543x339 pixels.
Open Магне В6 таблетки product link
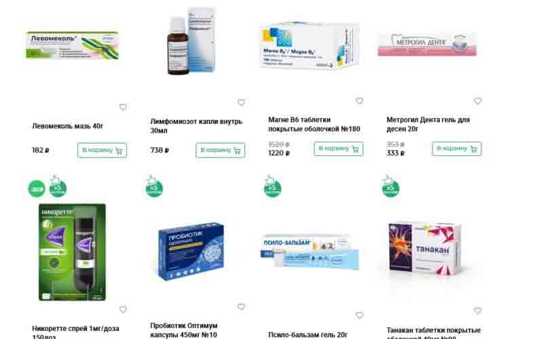[x=314, y=124]
